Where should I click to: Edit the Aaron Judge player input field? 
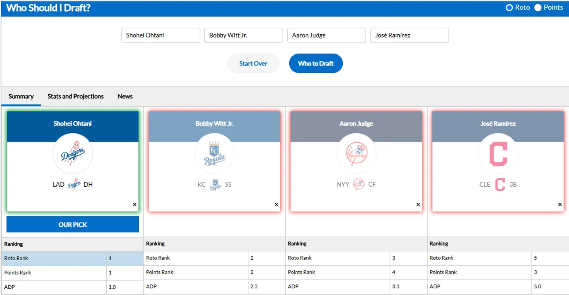(326, 35)
